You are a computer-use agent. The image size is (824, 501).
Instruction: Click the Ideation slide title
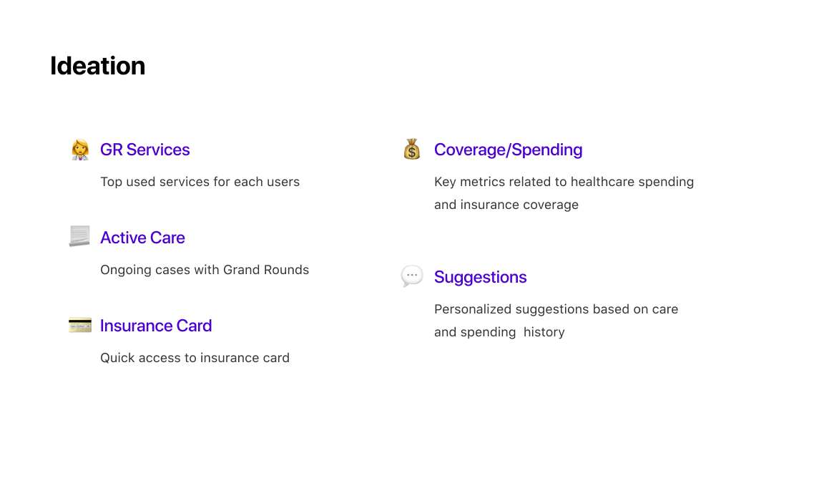(x=98, y=66)
